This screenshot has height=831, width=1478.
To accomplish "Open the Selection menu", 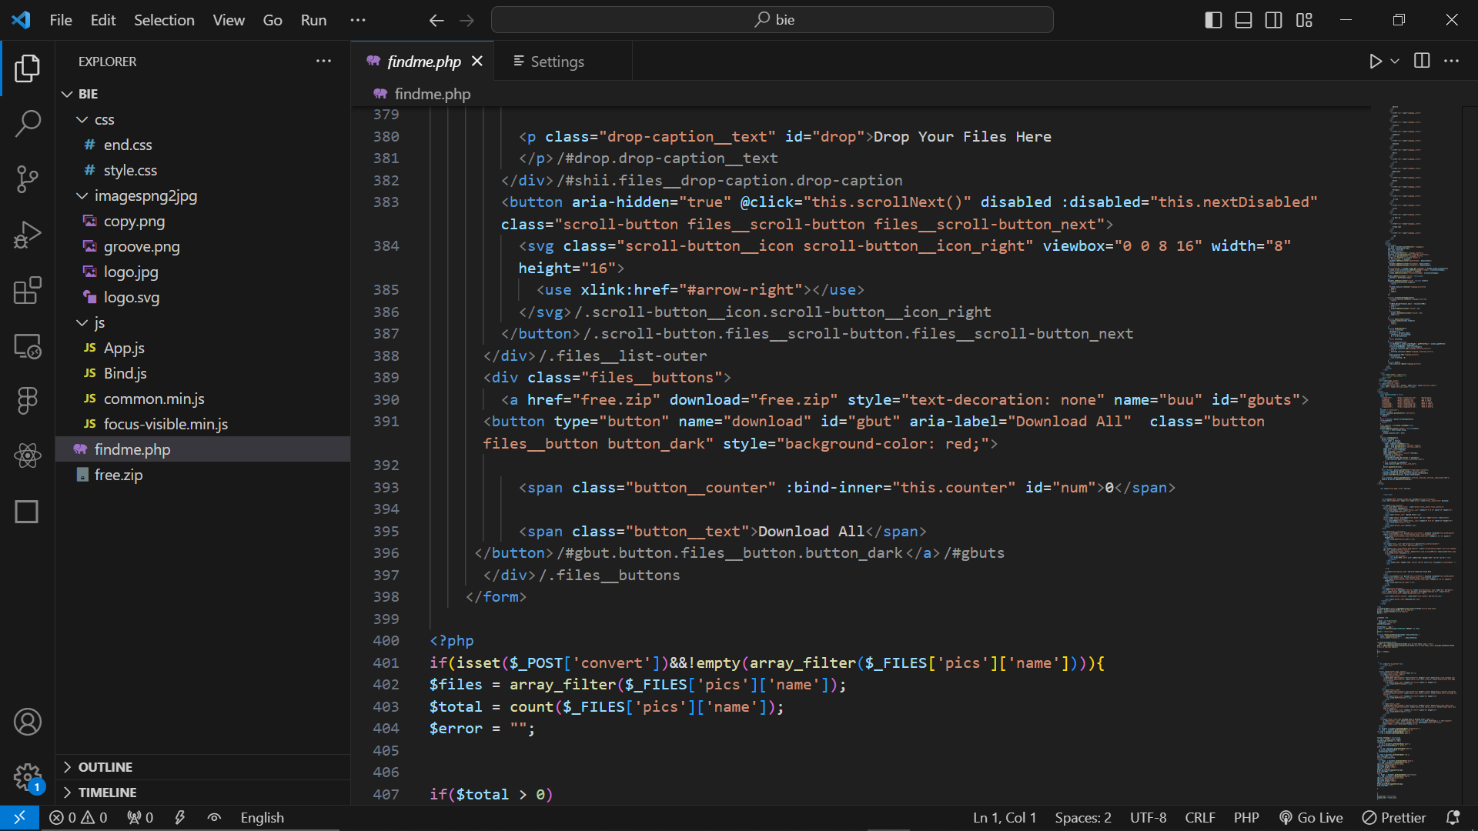I will pyautogui.click(x=164, y=20).
